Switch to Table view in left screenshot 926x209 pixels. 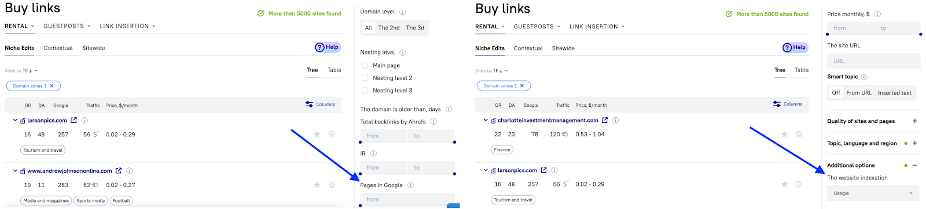335,70
